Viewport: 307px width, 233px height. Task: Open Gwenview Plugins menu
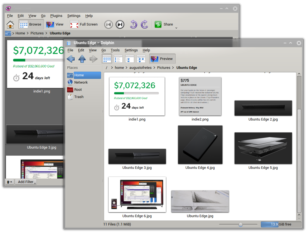click(x=56, y=16)
